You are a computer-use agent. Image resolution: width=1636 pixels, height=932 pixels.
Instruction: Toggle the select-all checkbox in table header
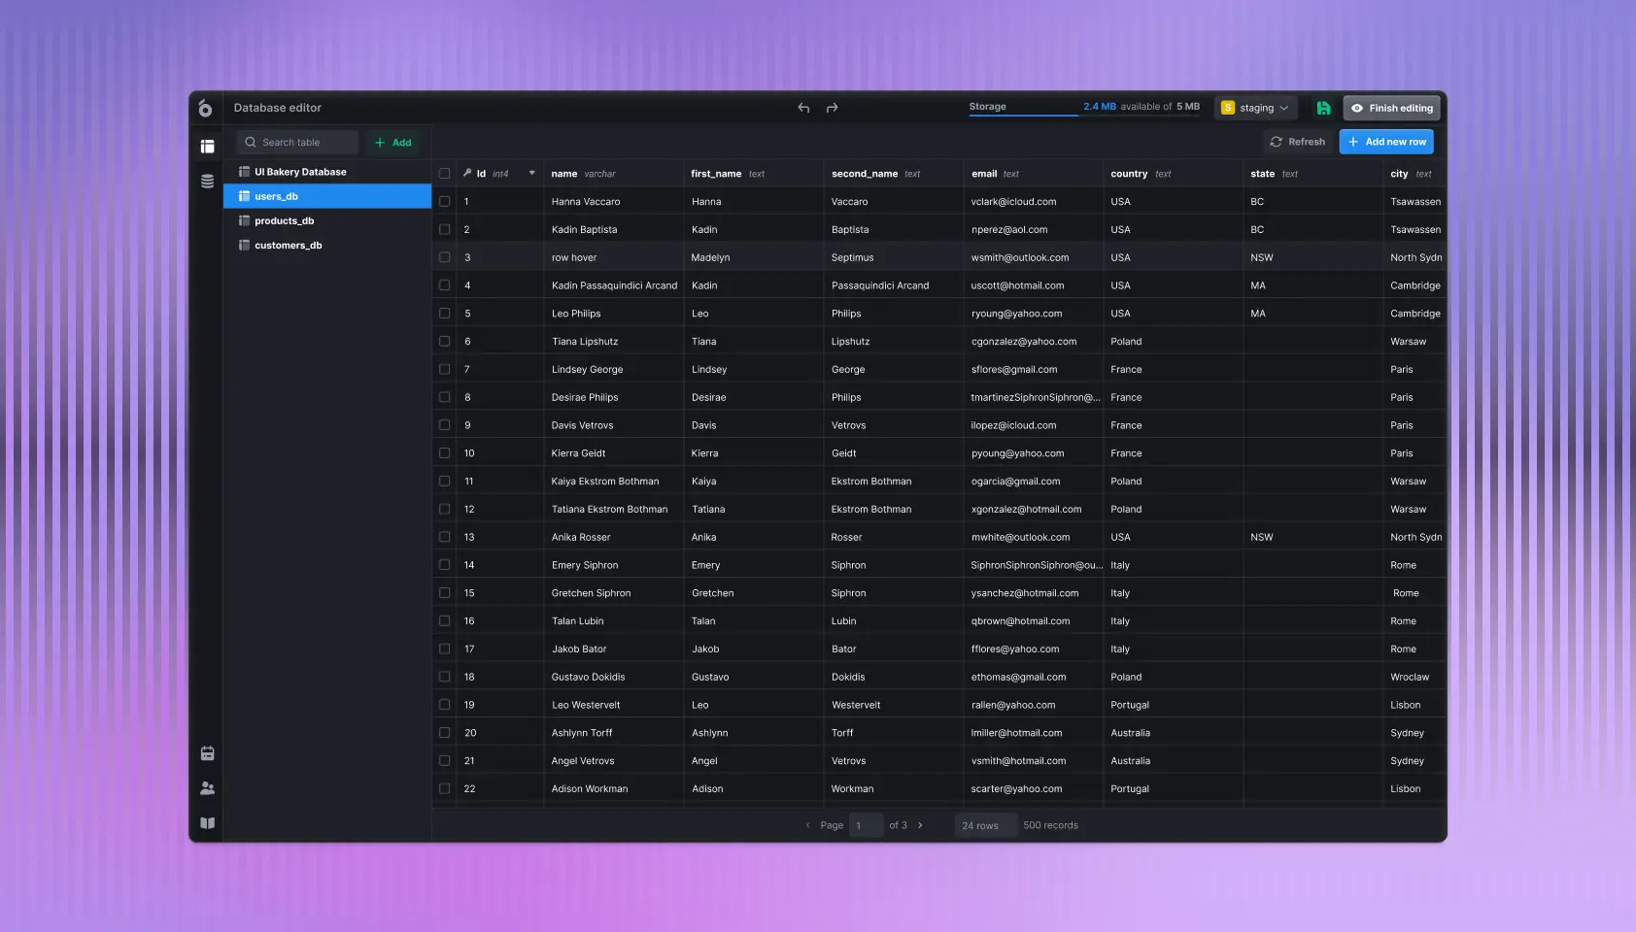coord(445,173)
